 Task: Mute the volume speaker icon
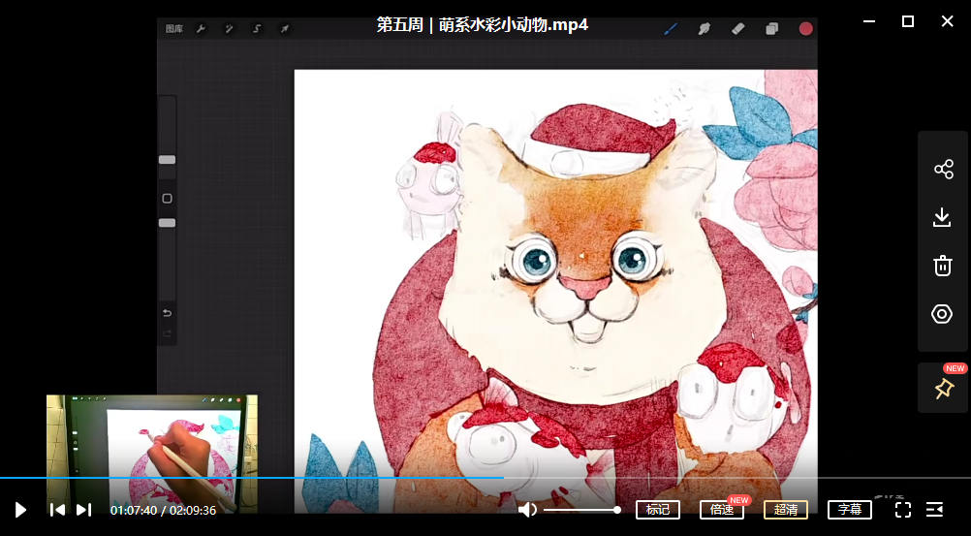[x=527, y=510]
